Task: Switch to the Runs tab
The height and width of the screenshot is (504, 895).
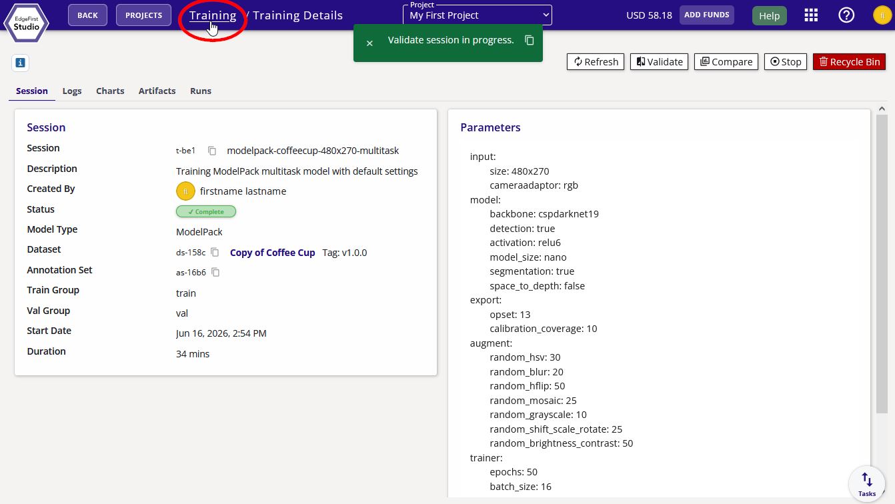Action: coord(201,91)
